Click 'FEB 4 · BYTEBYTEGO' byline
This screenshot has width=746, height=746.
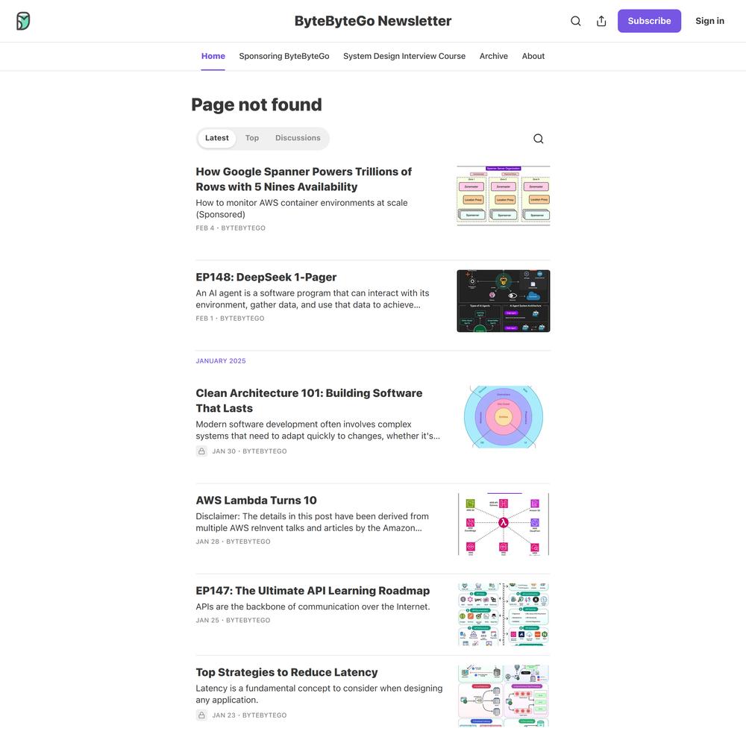coord(231,228)
